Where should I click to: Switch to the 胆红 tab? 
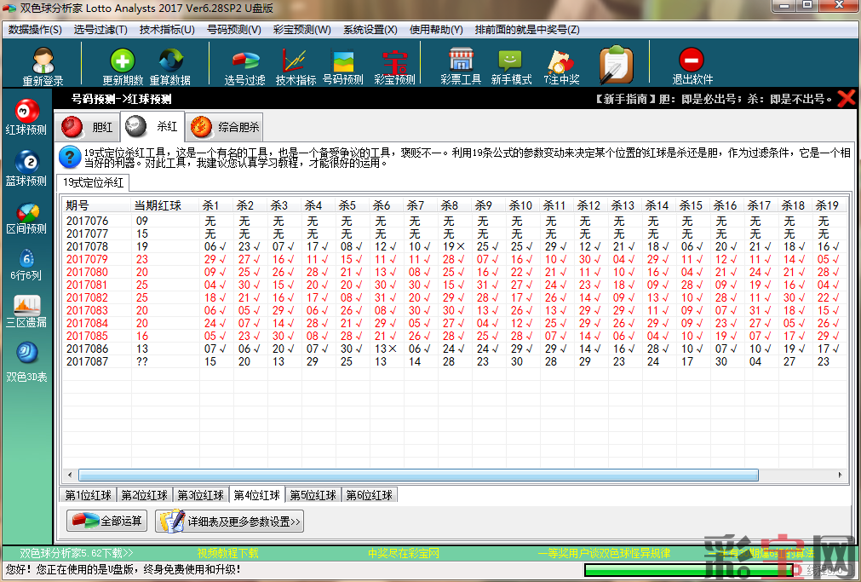(88, 127)
